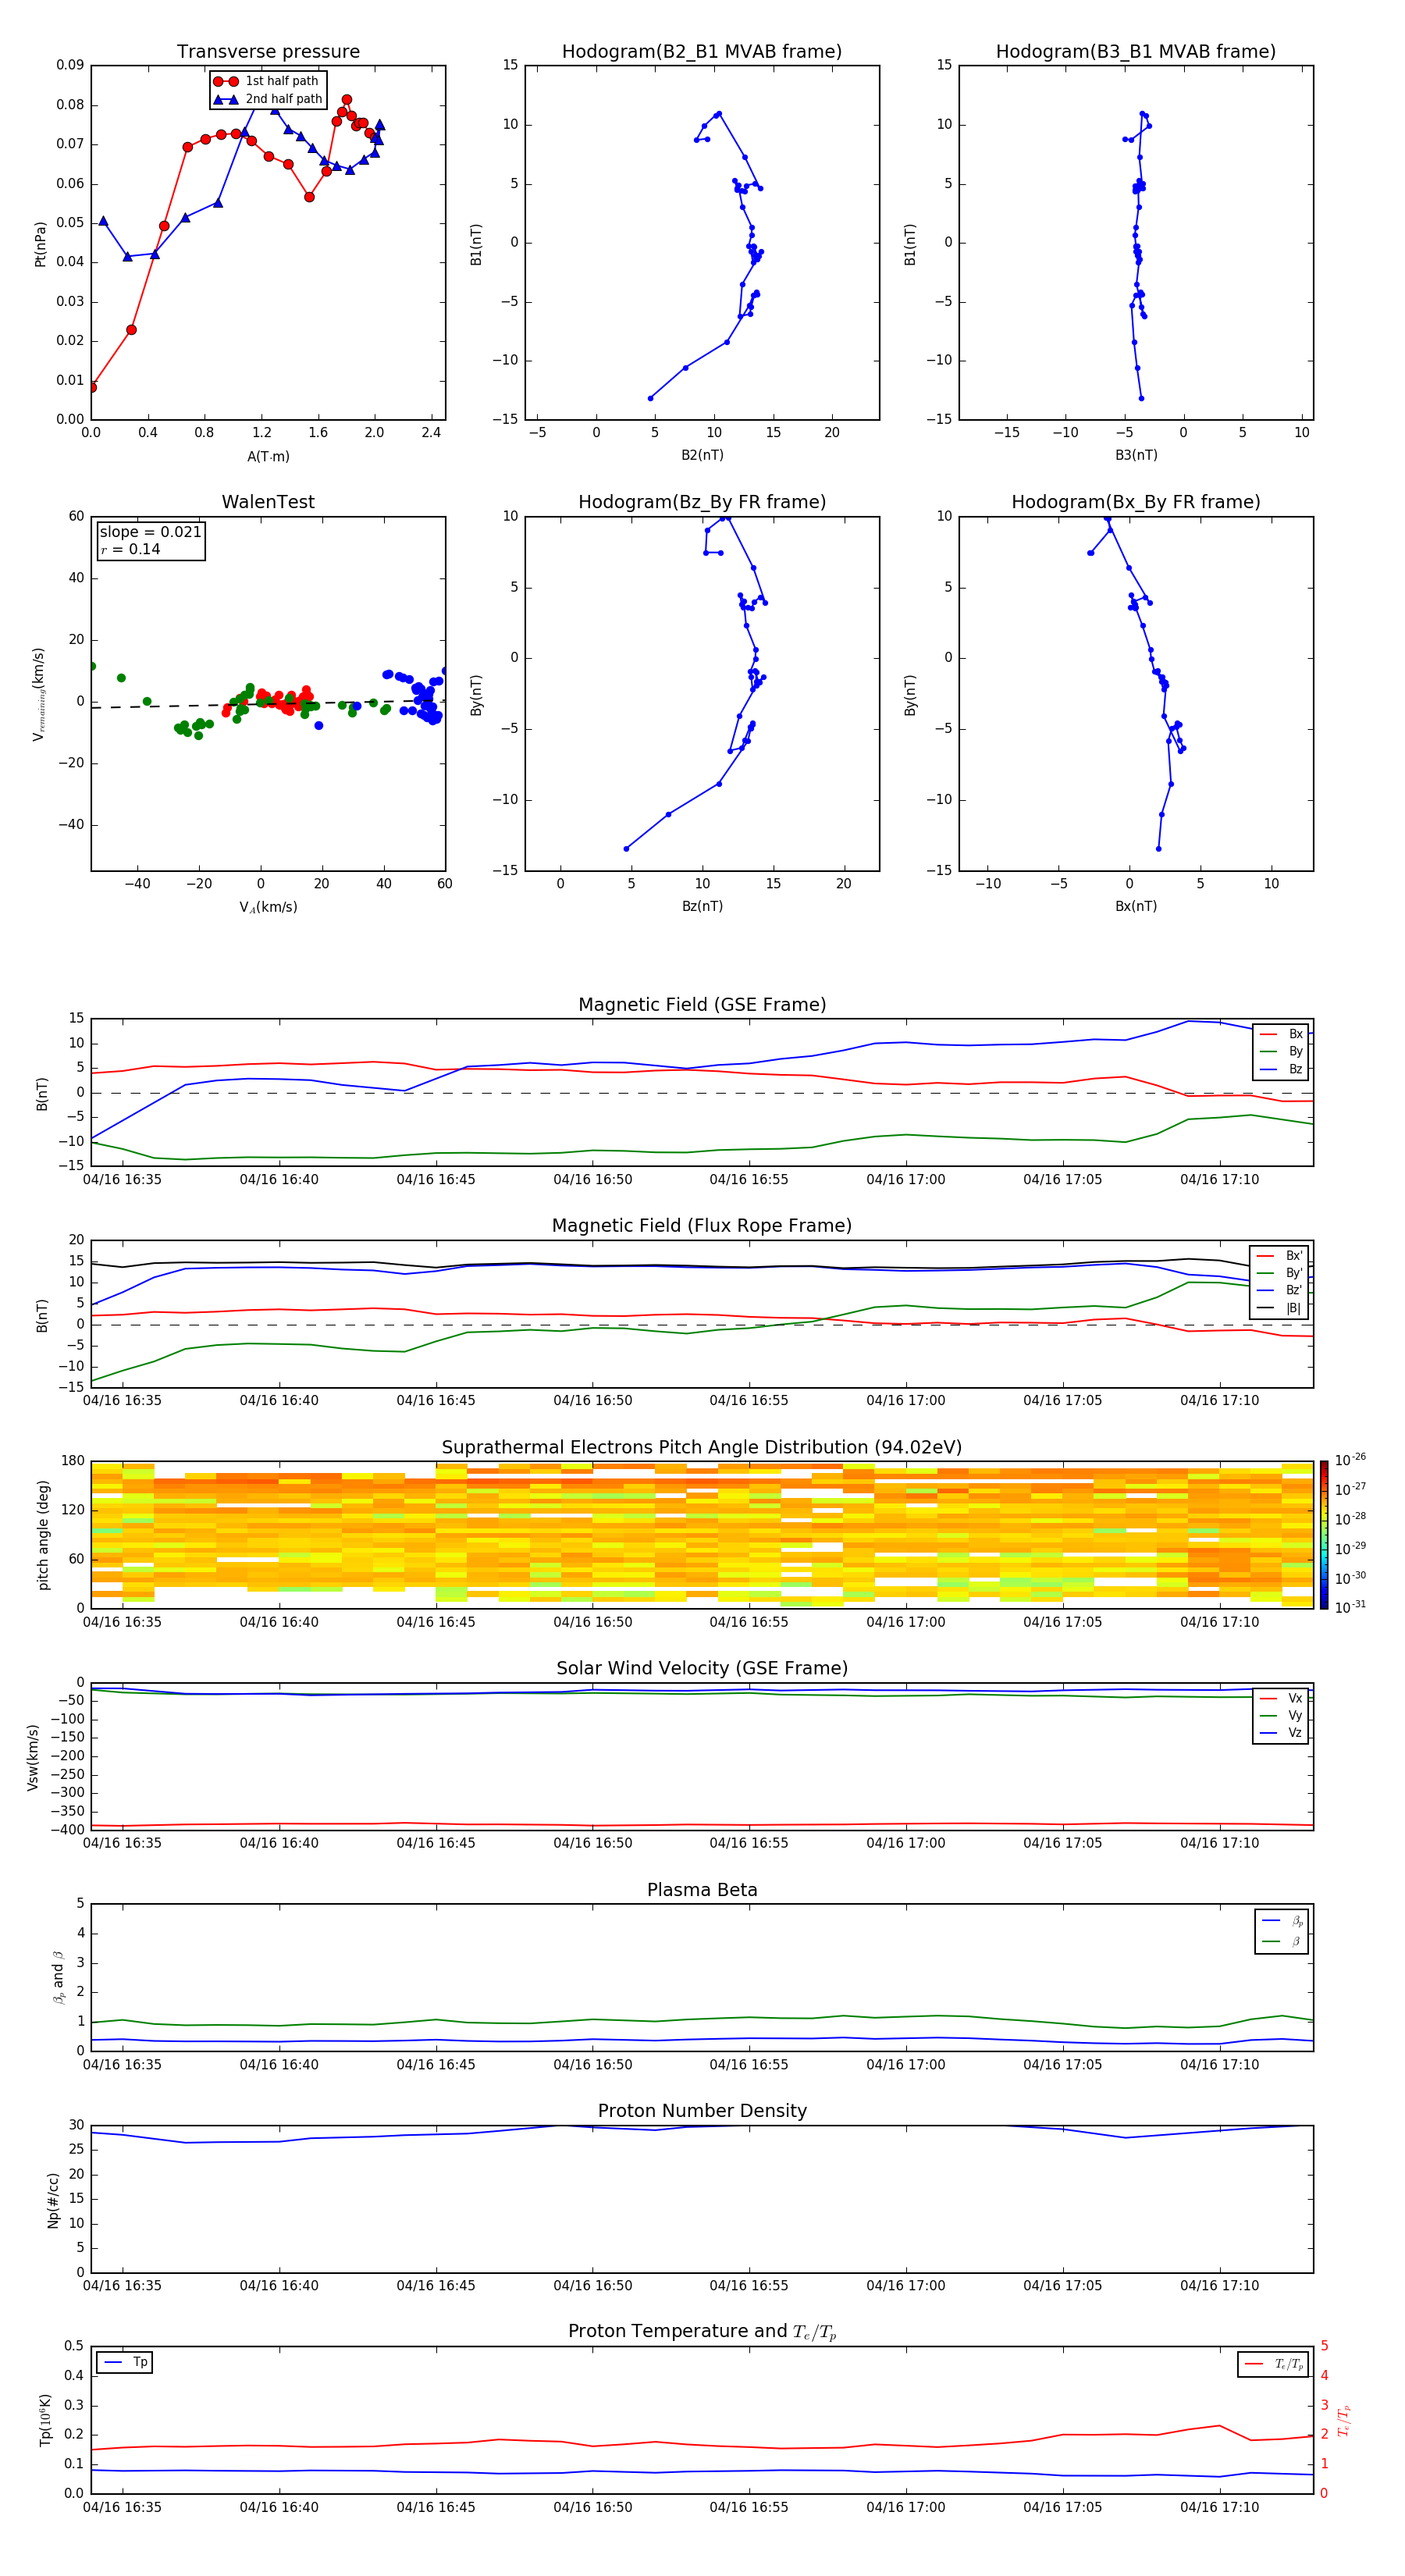Click the Proton Temperature and Te/Tp title
Viewport: 1405px width, 2576px height.
(x=702, y=2332)
